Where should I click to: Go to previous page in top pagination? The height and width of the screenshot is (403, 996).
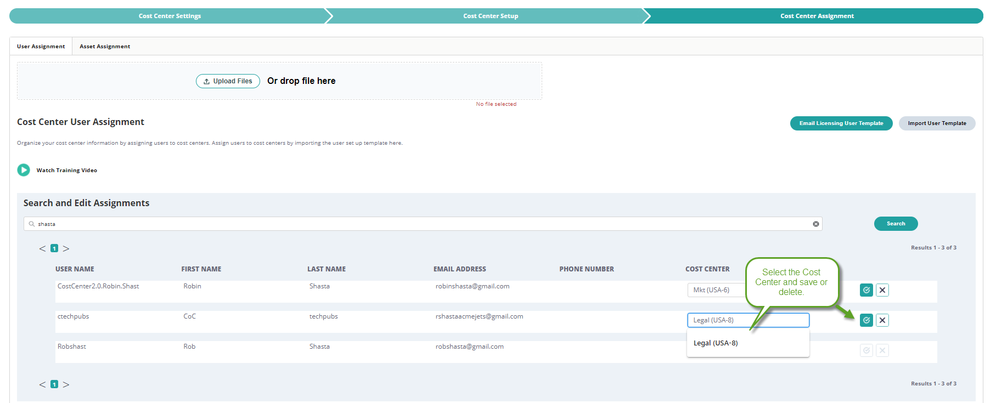tap(42, 248)
